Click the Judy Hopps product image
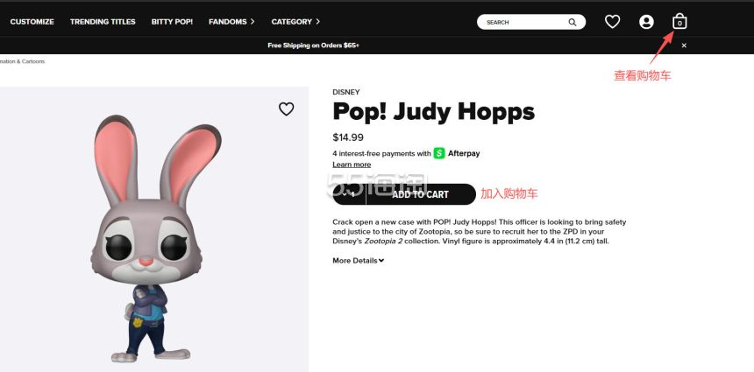This screenshot has width=754, height=372. [154, 229]
